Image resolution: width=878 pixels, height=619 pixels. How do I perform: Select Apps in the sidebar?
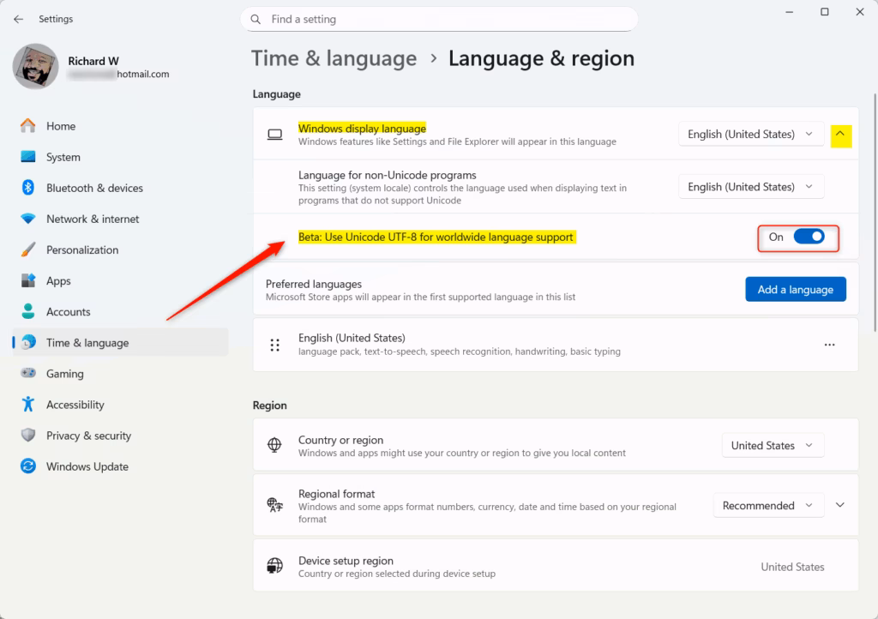[120, 280]
